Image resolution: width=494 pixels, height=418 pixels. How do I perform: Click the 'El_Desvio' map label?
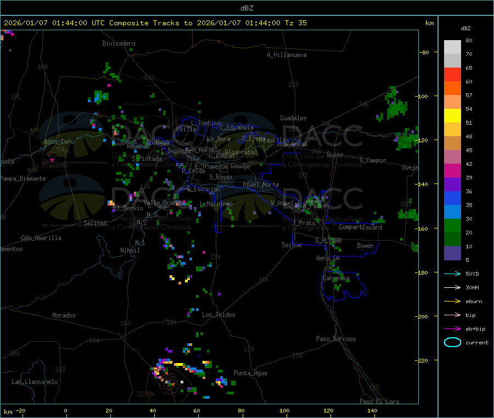click(128, 208)
